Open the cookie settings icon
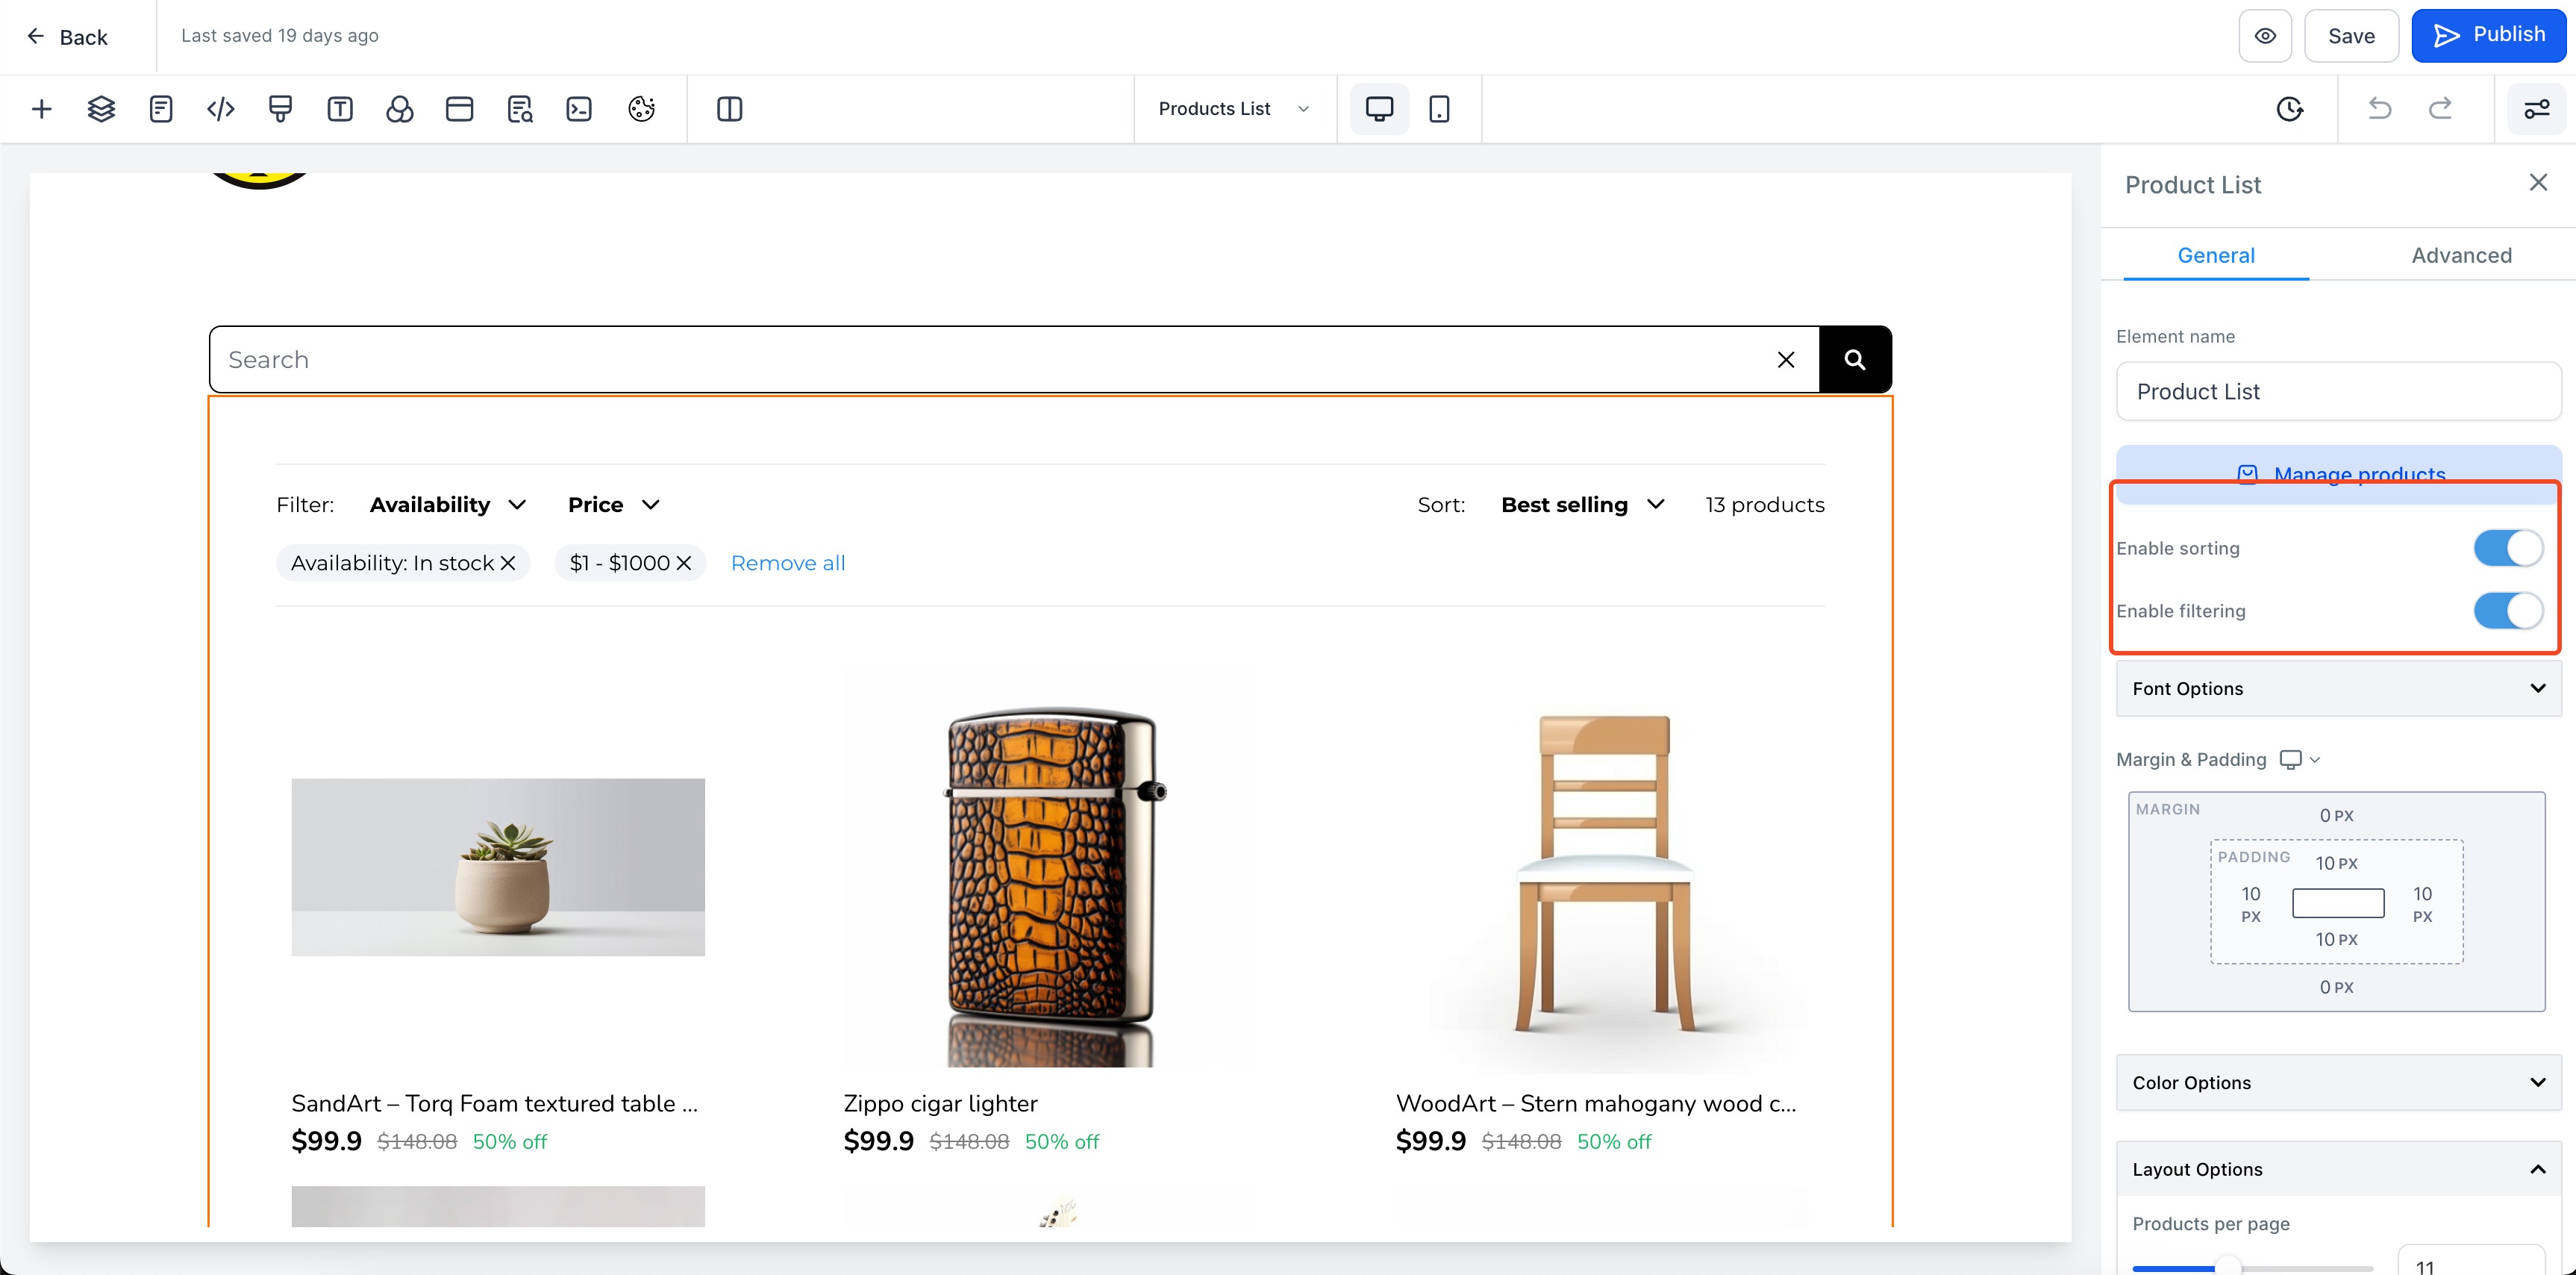 (x=641, y=109)
